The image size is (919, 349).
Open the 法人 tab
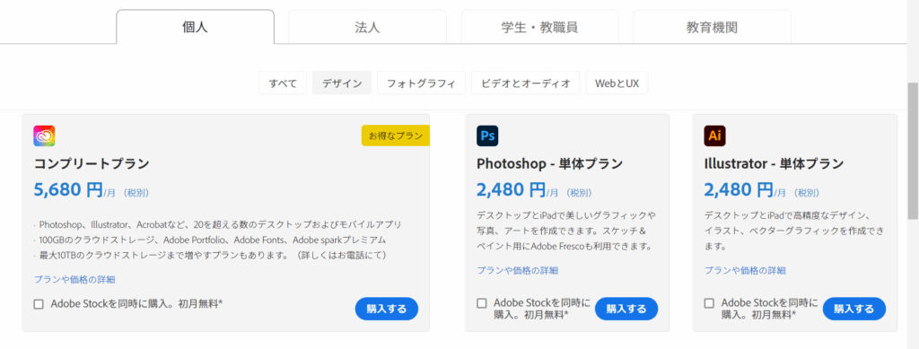coord(367,27)
